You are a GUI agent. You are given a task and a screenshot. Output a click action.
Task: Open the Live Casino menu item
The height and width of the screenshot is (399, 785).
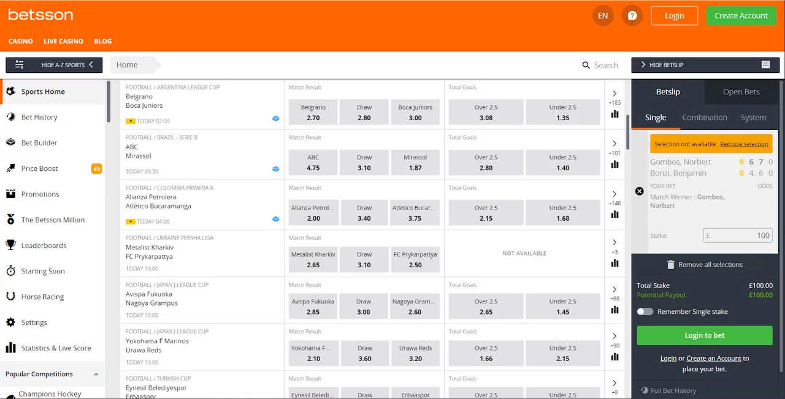pyautogui.click(x=63, y=41)
